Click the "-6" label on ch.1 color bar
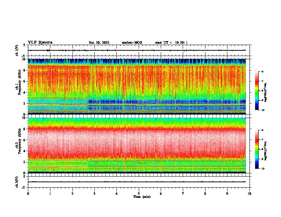 click(262, 71)
